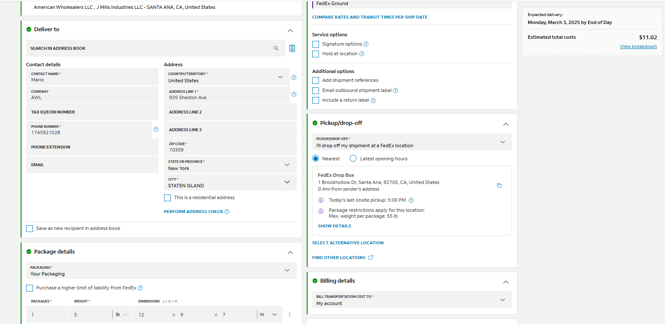
Task: Open the City dropdown
Action: (230, 182)
